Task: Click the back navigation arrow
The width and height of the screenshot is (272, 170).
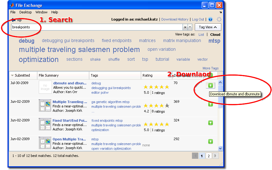Action: (x=13, y=20)
